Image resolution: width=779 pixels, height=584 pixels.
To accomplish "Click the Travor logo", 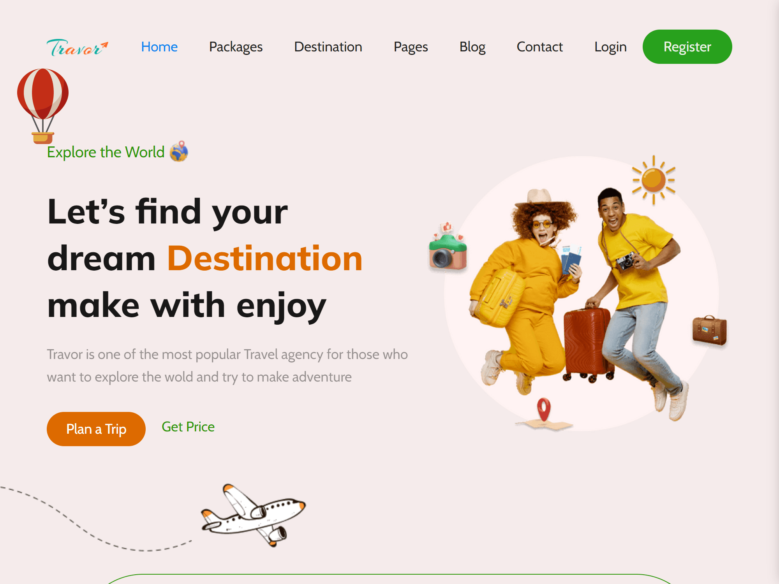I will pos(78,47).
